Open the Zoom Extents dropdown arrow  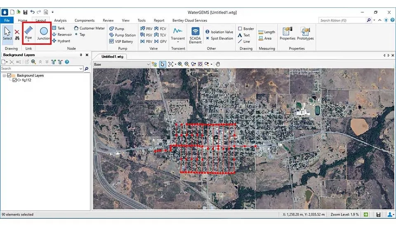pyautogui.click(x=175, y=64)
